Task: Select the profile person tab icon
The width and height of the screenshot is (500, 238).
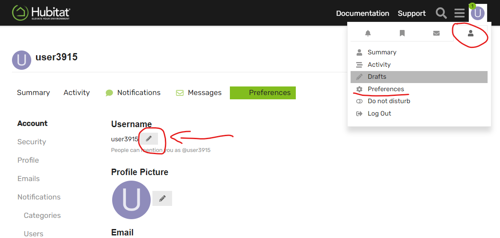Action: pyautogui.click(x=470, y=33)
